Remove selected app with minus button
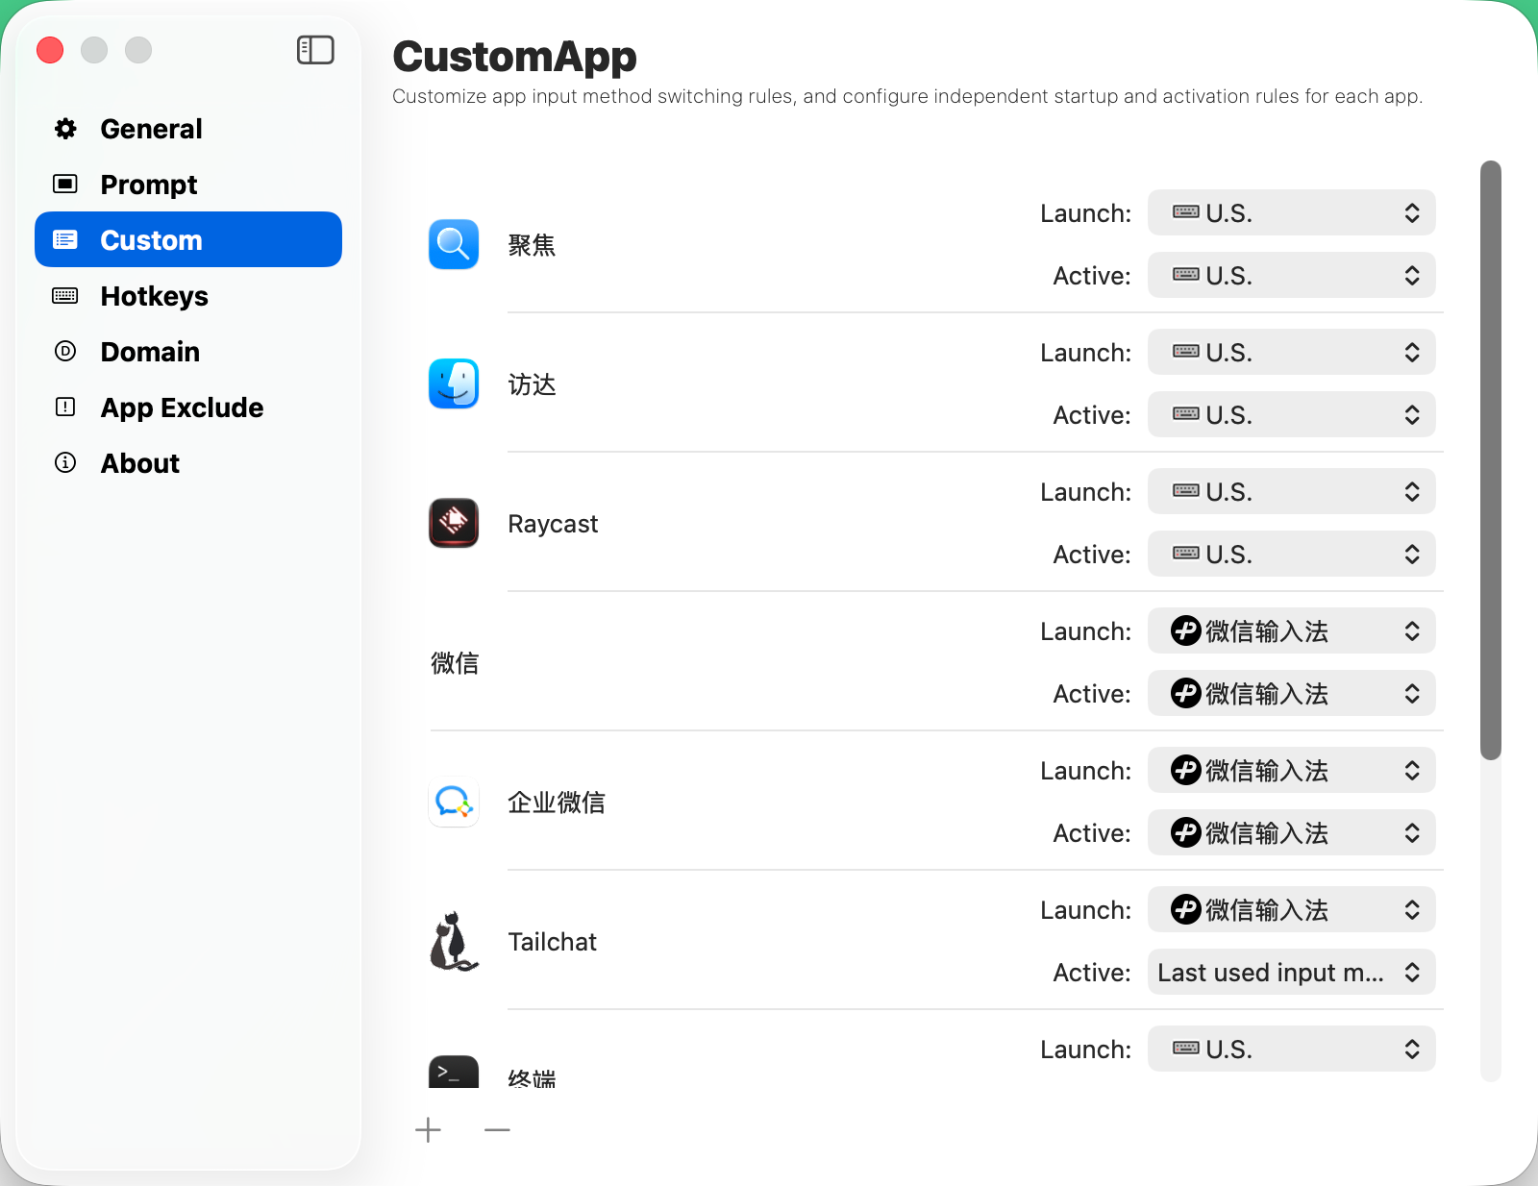This screenshot has height=1186, width=1538. point(497,1130)
